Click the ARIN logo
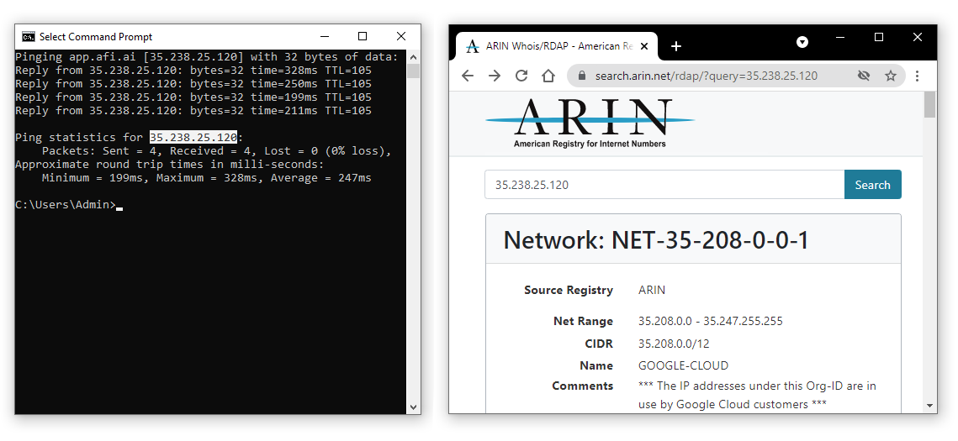Viewport: 958px width, 441px height. pyautogui.click(x=590, y=123)
